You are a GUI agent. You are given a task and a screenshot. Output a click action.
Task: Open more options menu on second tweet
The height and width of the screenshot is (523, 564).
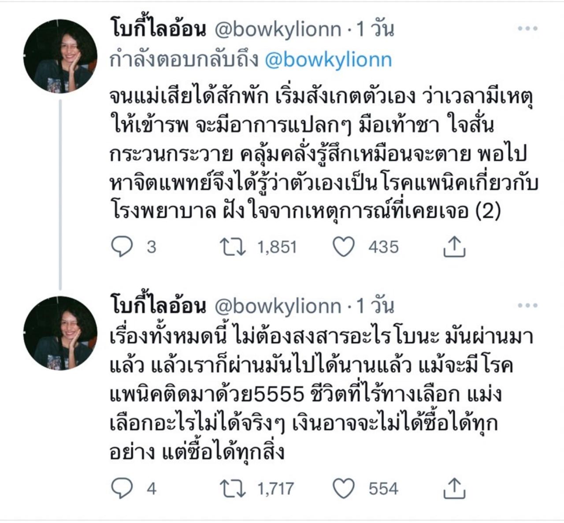click(527, 306)
